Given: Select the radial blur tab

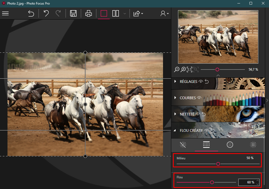Looking at the screenshot, I should tap(230, 145).
